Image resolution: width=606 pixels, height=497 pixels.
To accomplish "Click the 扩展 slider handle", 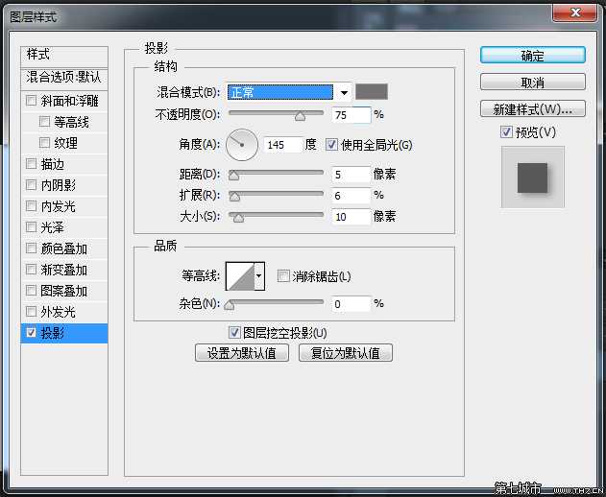I will coord(234,197).
